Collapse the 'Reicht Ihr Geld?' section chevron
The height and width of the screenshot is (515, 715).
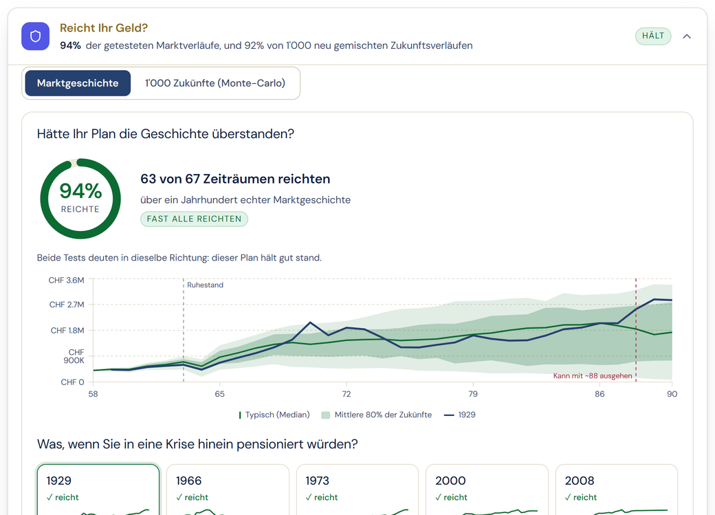click(687, 36)
